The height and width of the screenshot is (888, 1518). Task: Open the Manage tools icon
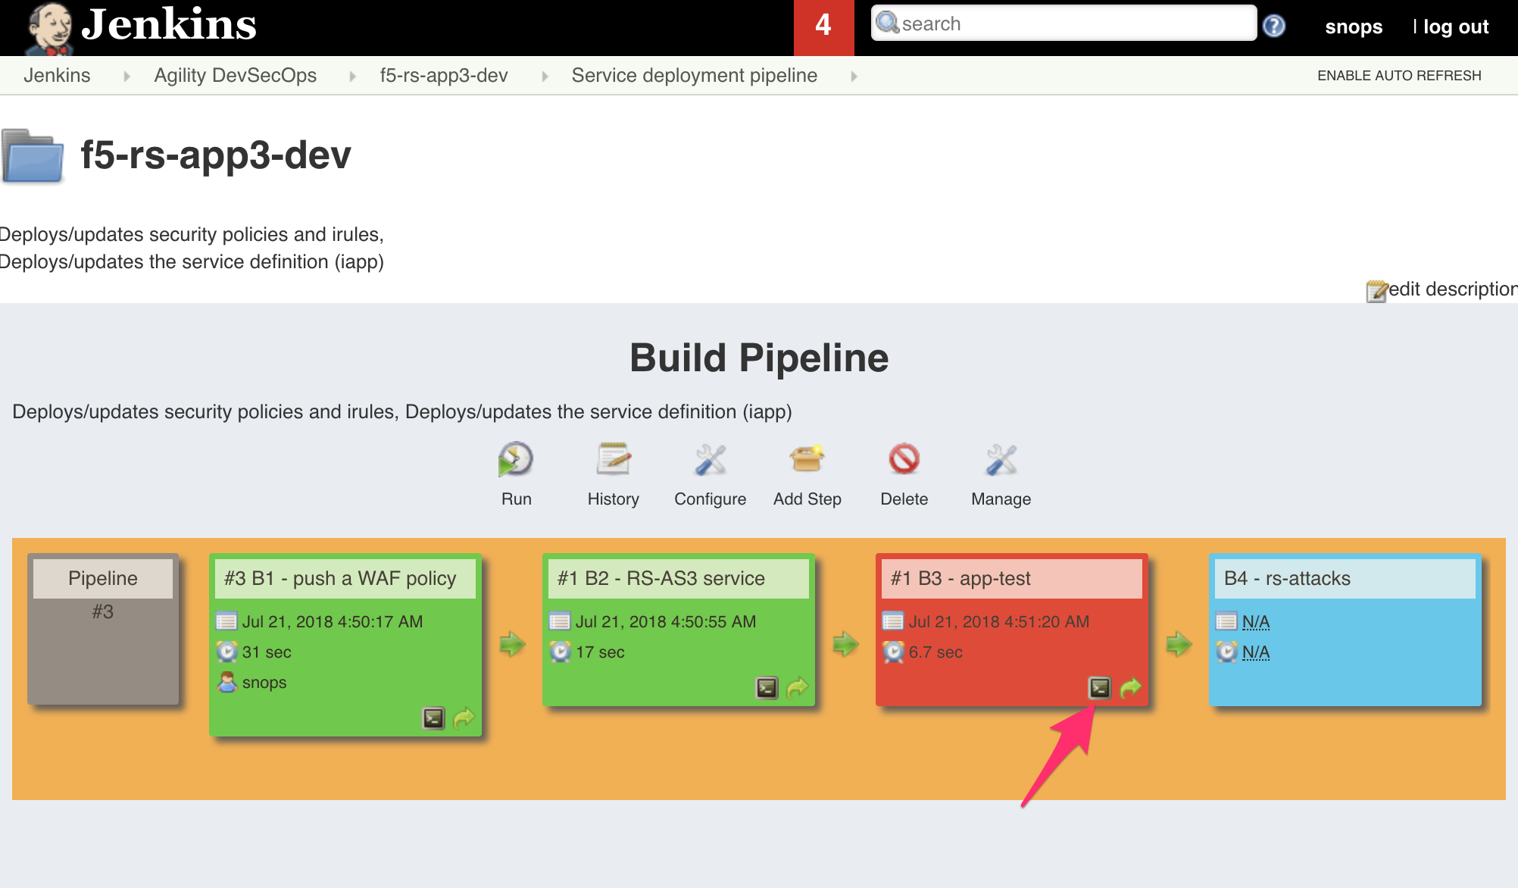(1001, 459)
